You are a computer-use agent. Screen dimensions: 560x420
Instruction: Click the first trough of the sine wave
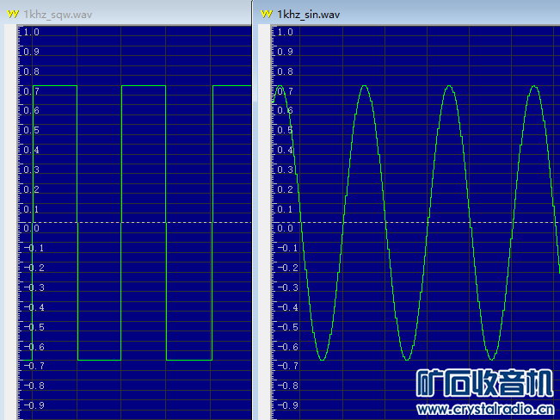[x=323, y=359]
